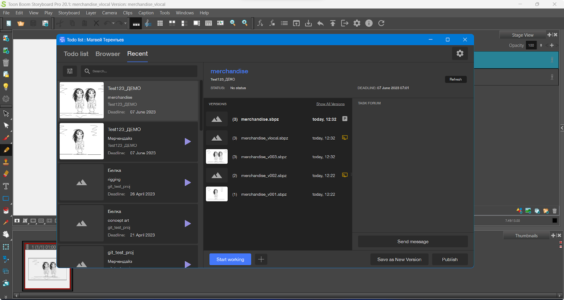Click the upload arrow icon in toolbar
Image resolution: width=564 pixels, height=300 pixels.
point(332,23)
